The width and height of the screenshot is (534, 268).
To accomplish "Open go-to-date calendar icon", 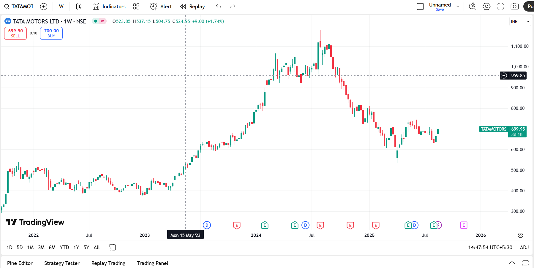I will [112, 247].
